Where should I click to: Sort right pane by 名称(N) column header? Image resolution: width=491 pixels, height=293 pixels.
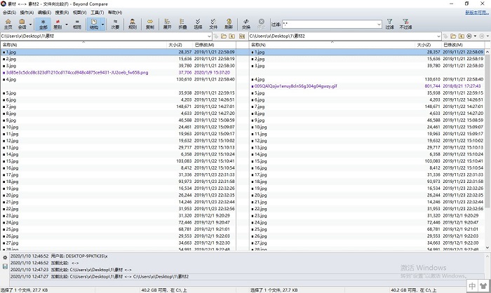(332, 45)
